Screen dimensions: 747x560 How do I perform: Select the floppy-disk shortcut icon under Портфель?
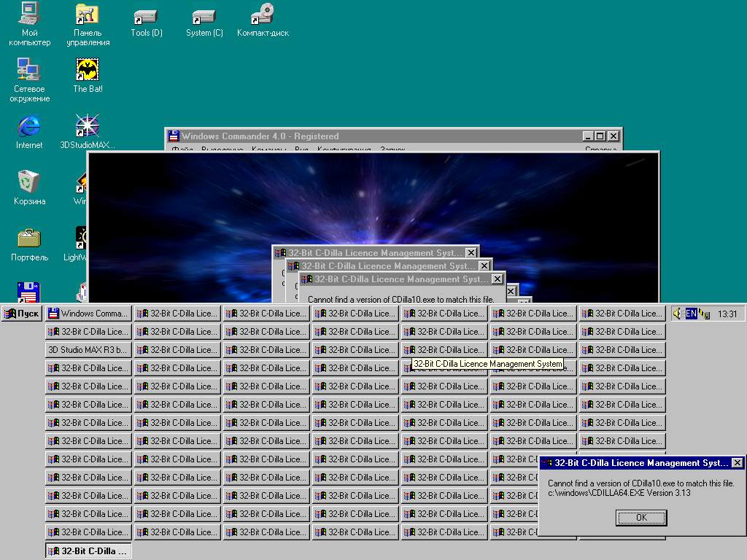[28, 292]
